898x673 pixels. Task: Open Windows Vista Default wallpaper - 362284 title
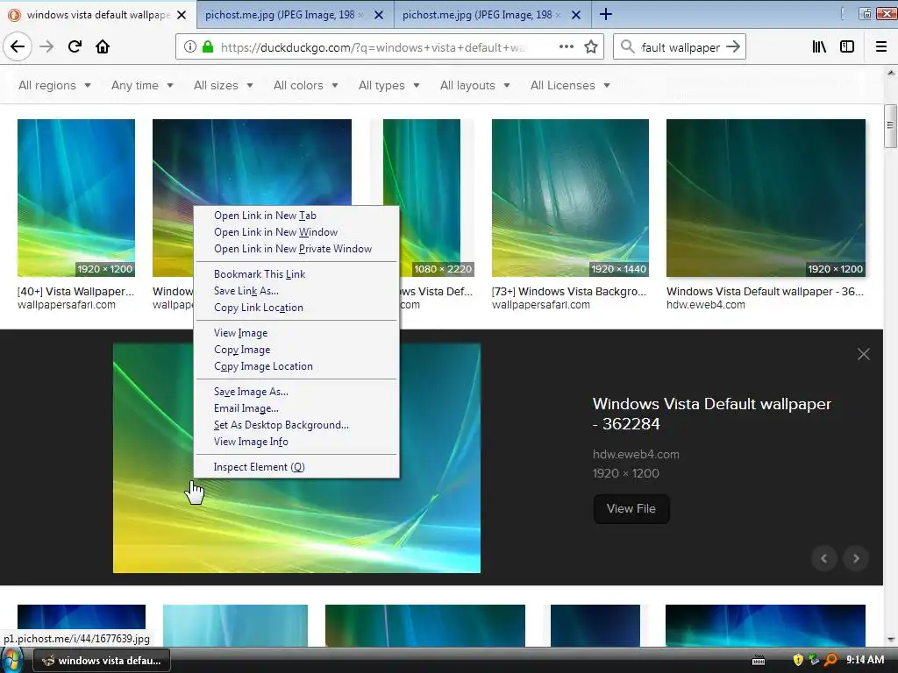(712, 414)
